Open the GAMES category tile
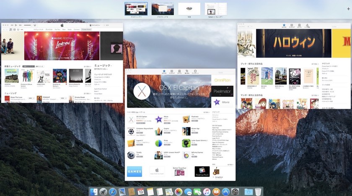 coord(135,172)
